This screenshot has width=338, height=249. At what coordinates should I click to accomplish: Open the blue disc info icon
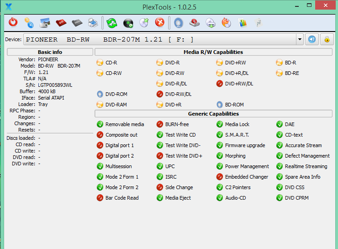click(x=179, y=23)
